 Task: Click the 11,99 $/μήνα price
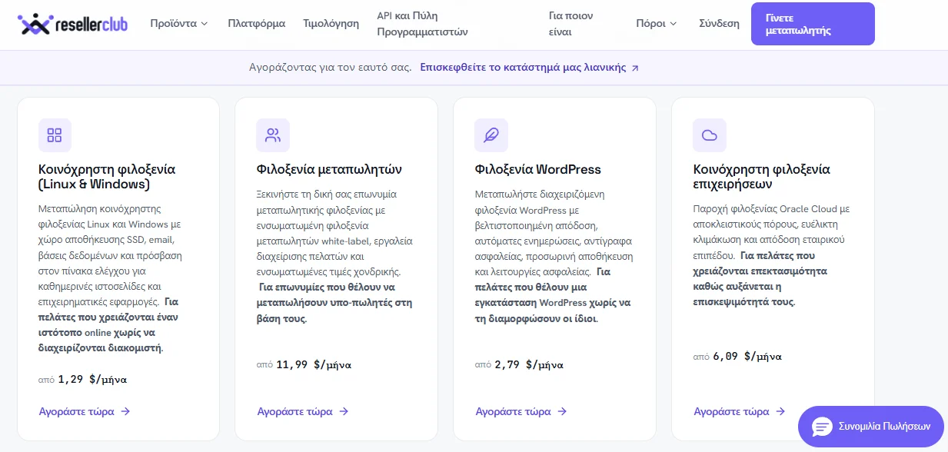pyautogui.click(x=314, y=364)
